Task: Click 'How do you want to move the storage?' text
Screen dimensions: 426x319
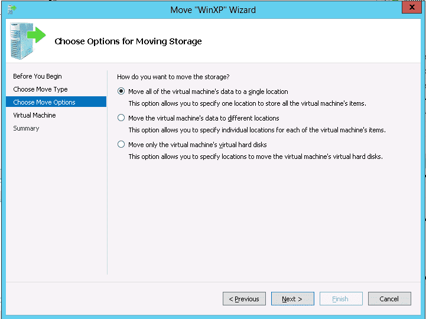Action: pos(173,77)
